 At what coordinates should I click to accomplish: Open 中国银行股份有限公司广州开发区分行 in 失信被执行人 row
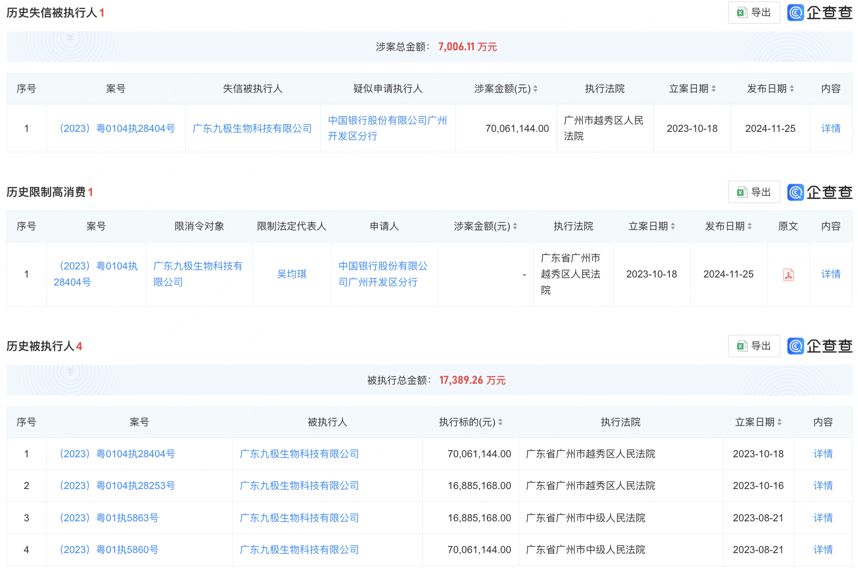coord(388,128)
